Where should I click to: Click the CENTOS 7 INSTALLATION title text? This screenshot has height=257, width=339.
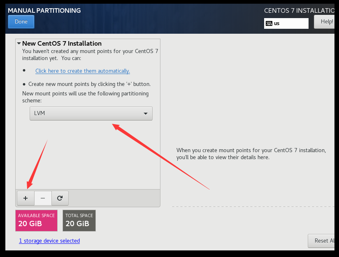pyautogui.click(x=299, y=10)
